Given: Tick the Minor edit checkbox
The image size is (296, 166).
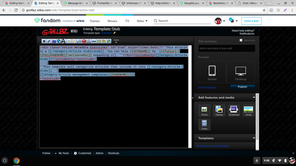Looking at the screenshot, I should click(x=241, y=40).
